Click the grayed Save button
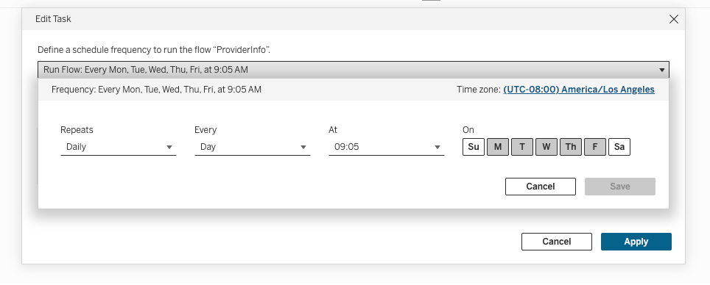 click(x=620, y=187)
